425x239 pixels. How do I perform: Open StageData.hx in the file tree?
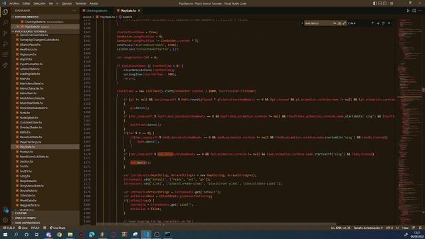click(x=28, y=181)
